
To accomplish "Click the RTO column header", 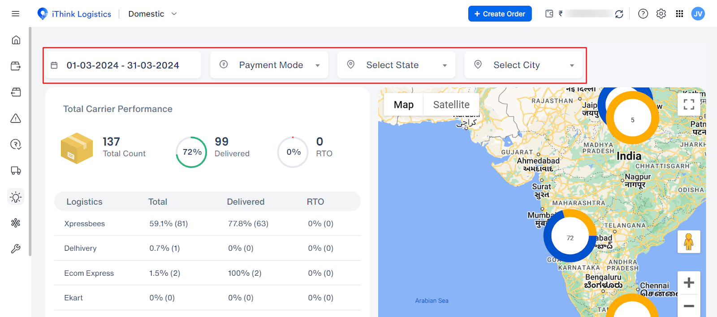I will click(x=315, y=202).
